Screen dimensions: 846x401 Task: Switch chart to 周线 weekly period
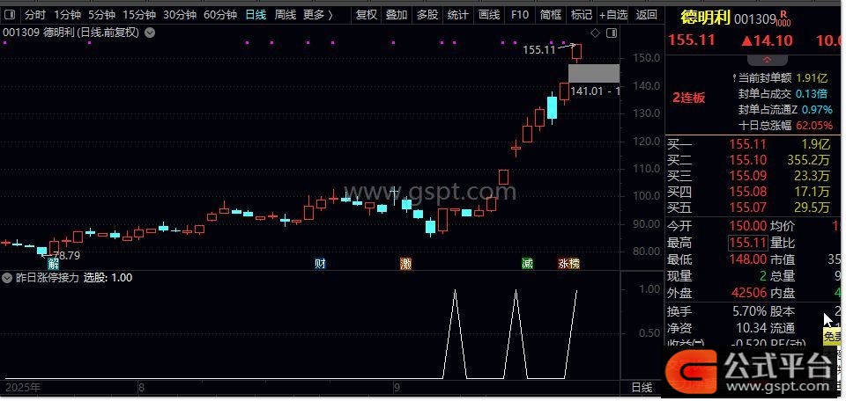click(x=285, y=14)
